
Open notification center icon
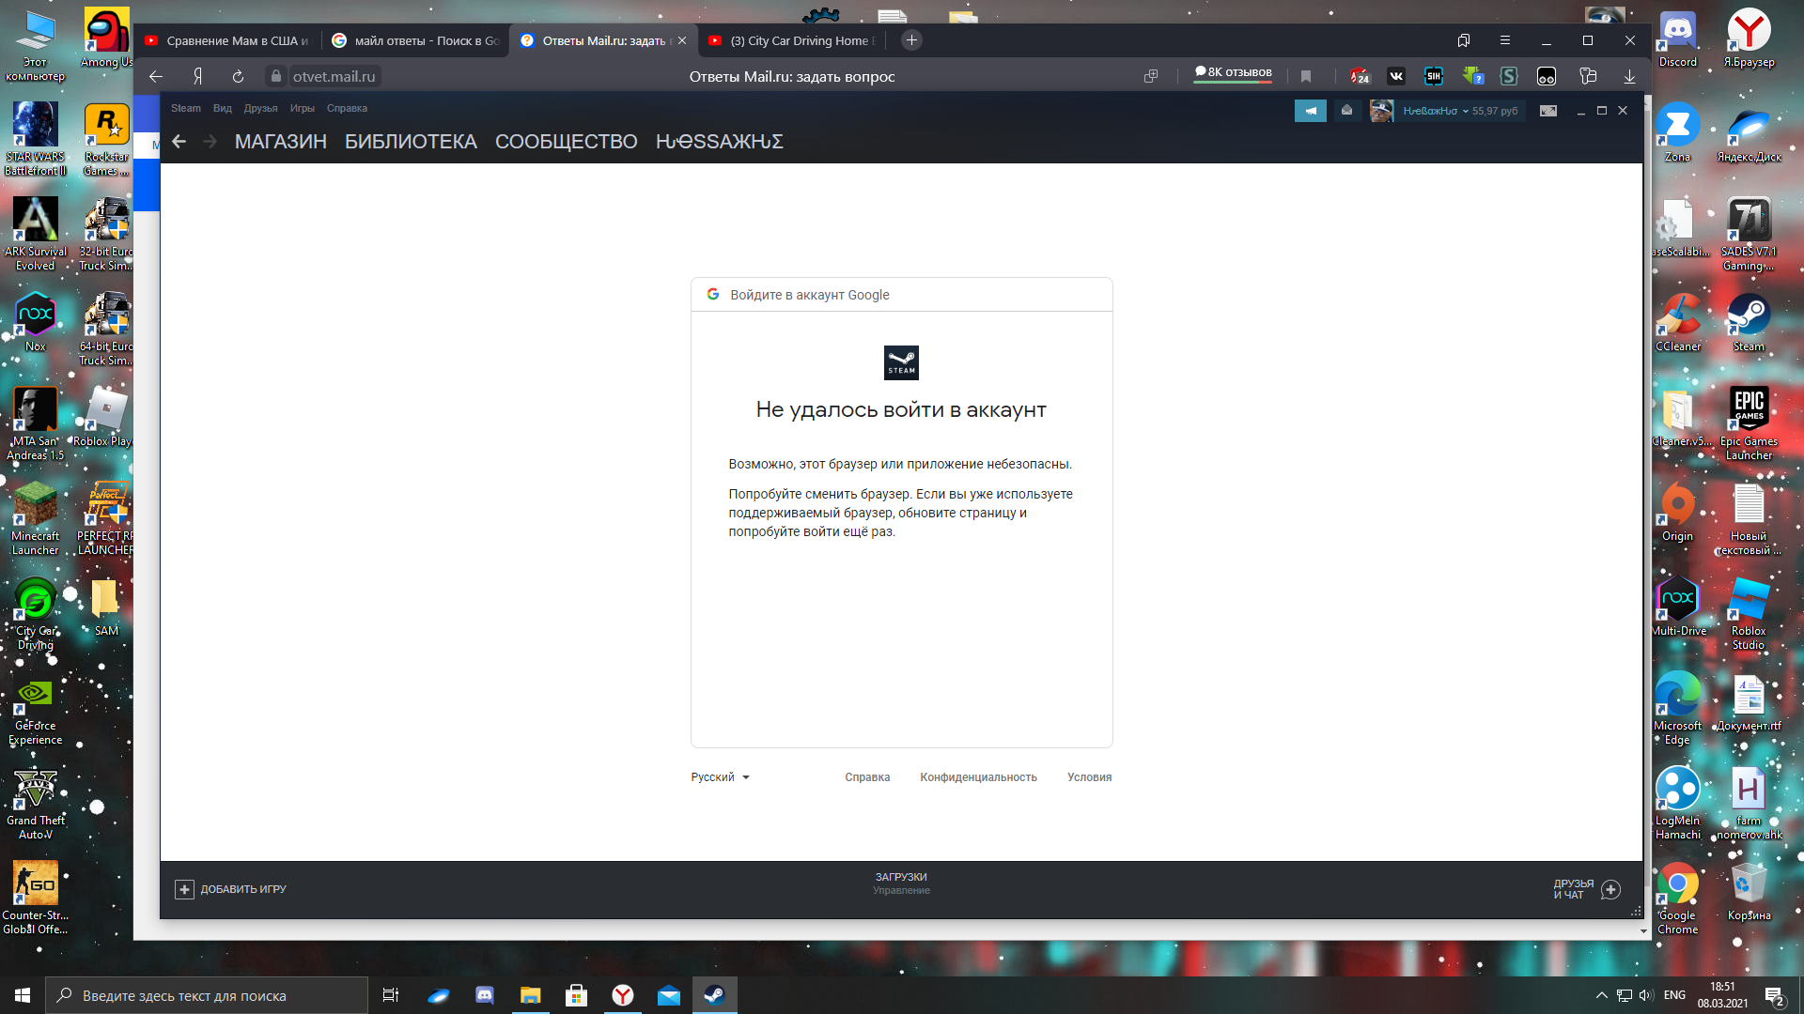pos(1775,995)
